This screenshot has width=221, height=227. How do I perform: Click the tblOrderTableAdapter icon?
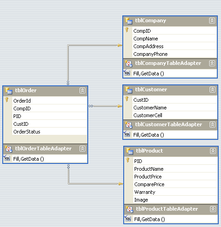(9, 149)
